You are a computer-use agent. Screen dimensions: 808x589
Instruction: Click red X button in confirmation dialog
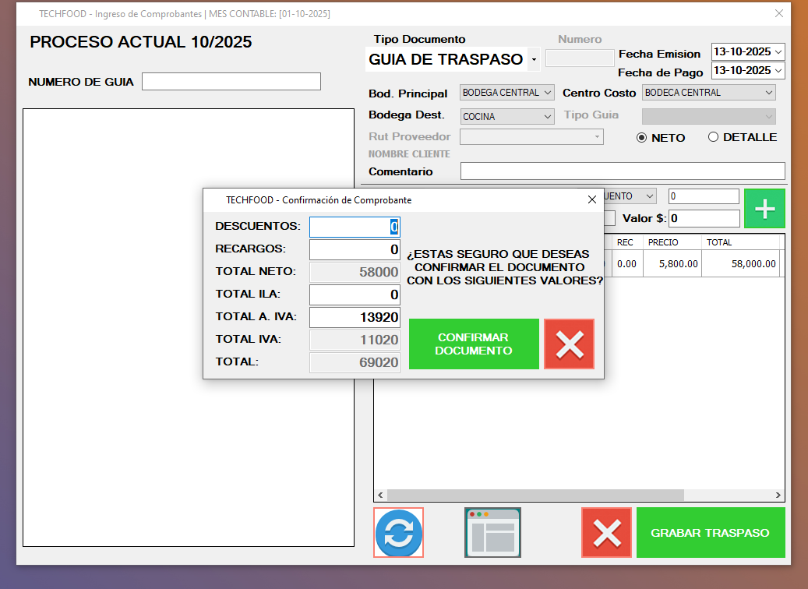point(569,344)
